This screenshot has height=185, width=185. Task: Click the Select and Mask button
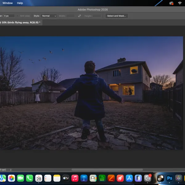pyautogui.click(x=117, y=16)
